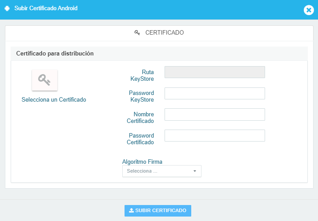
Task: Focus the Password KeyStore input box
Action: [x=214, y=93]
